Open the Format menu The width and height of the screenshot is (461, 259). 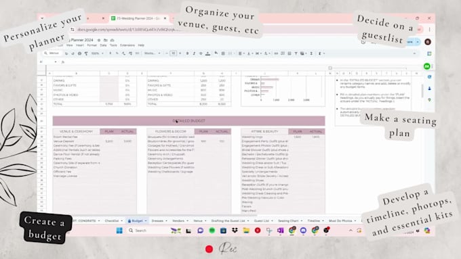[92, 45]
